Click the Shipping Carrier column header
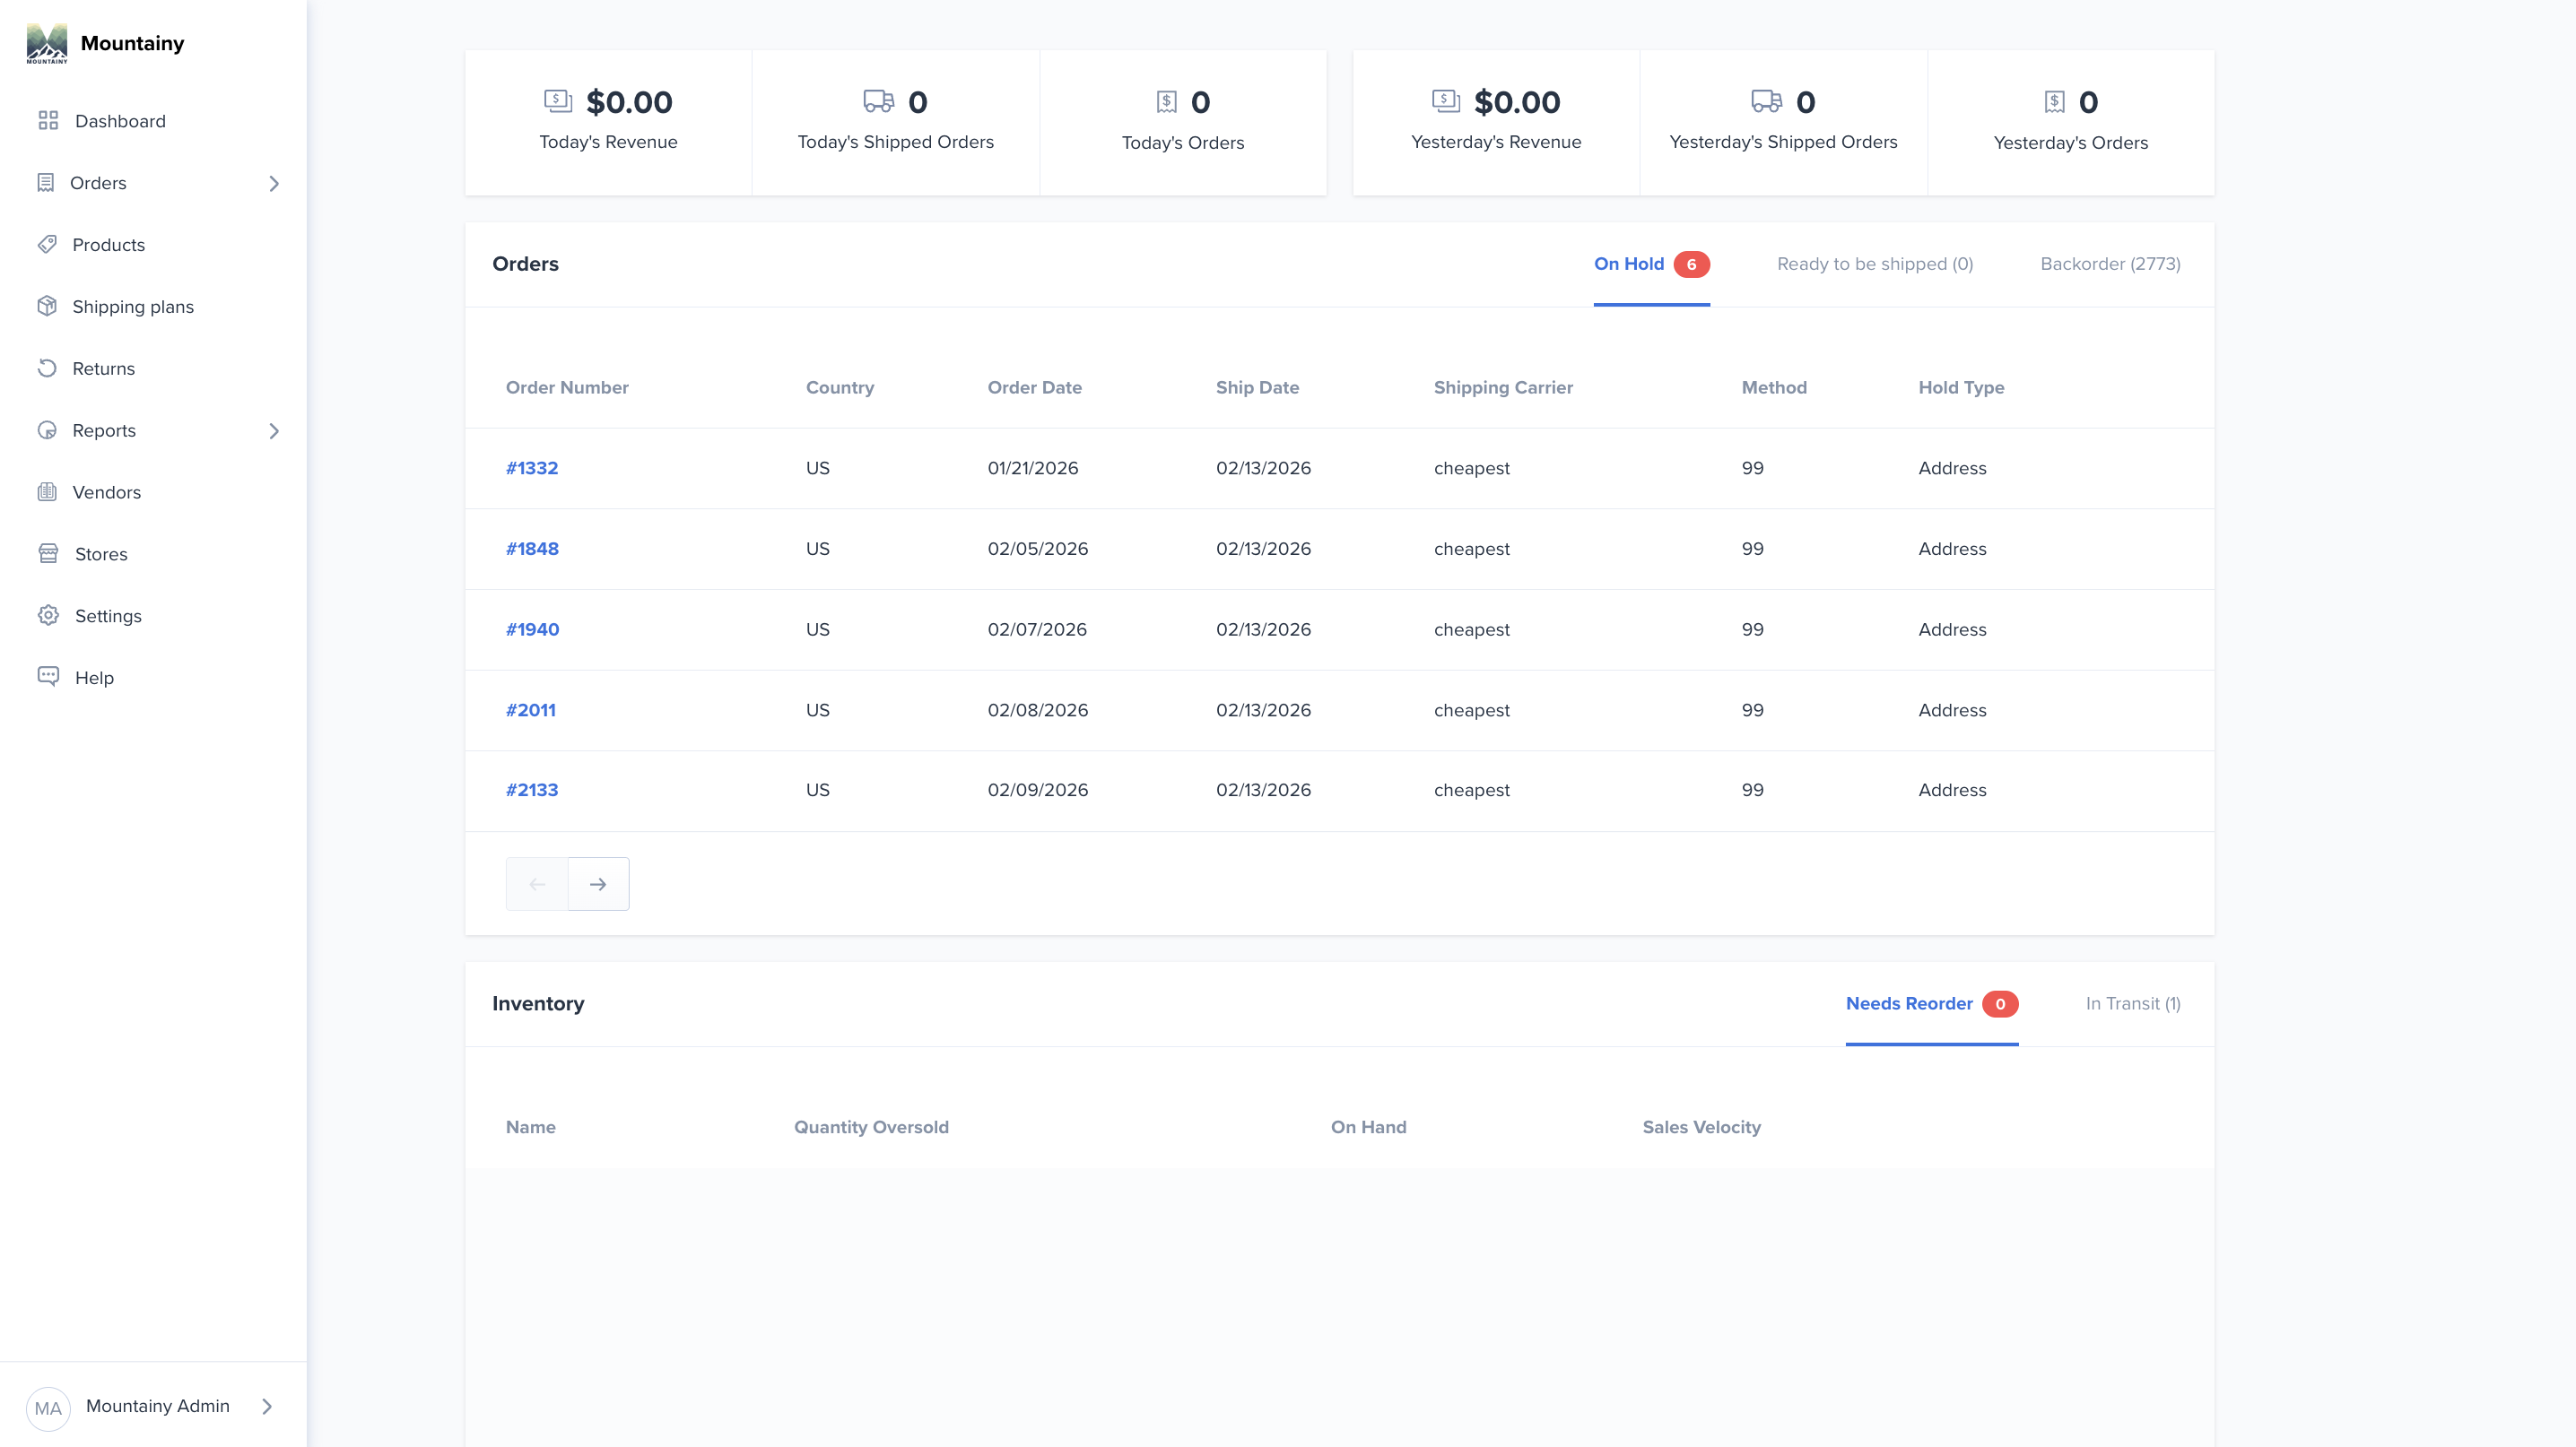 pos(1503,387)
